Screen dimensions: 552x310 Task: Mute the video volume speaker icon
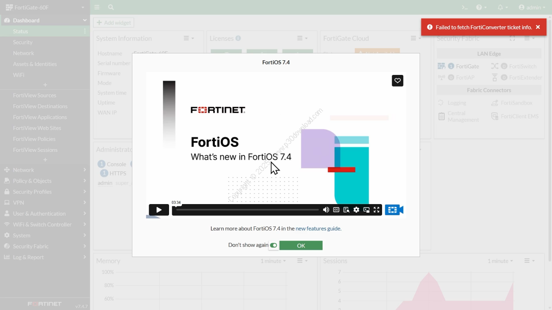tap(326, 210)
